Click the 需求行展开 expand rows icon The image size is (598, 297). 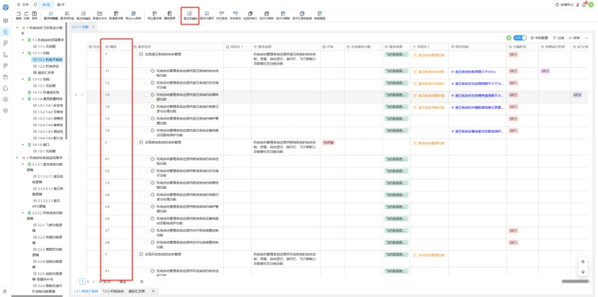(207, 14)
